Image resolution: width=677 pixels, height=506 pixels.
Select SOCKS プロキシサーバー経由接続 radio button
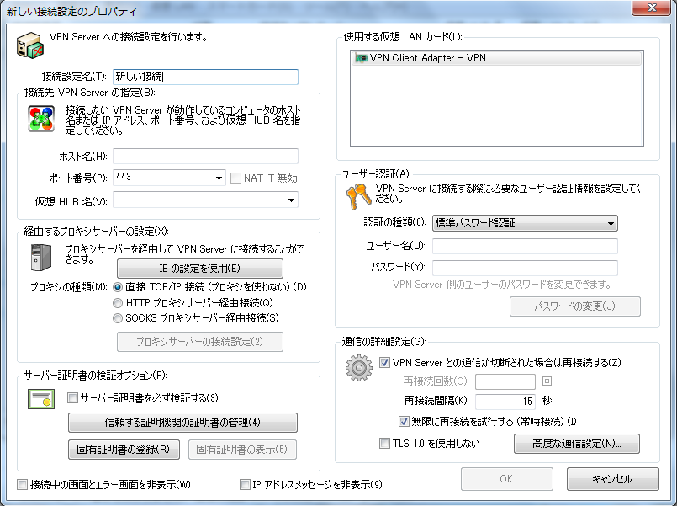(118, 318)
